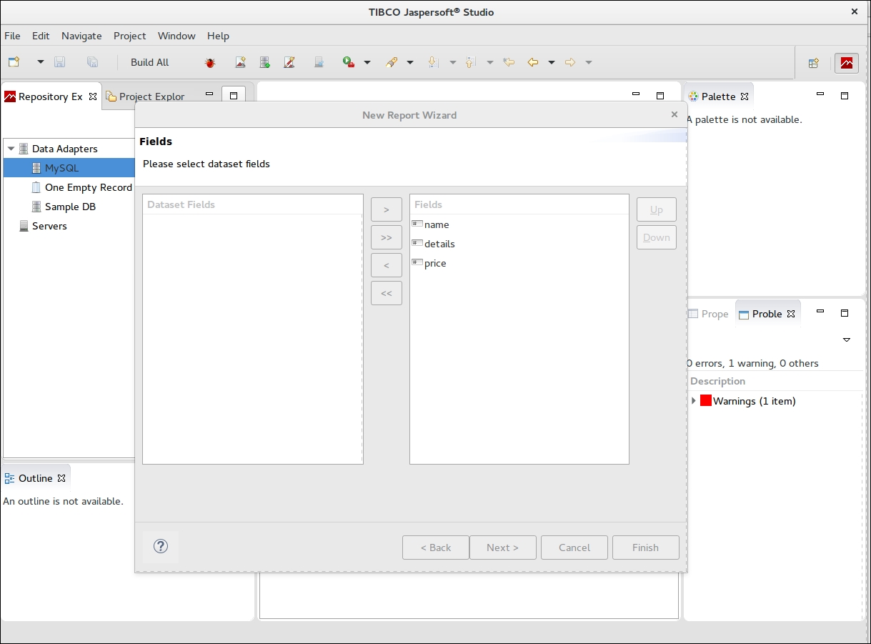Click the Finish button in the wizard
The width and height of the screenshot is (871, 644).
[x=646, y=548]
